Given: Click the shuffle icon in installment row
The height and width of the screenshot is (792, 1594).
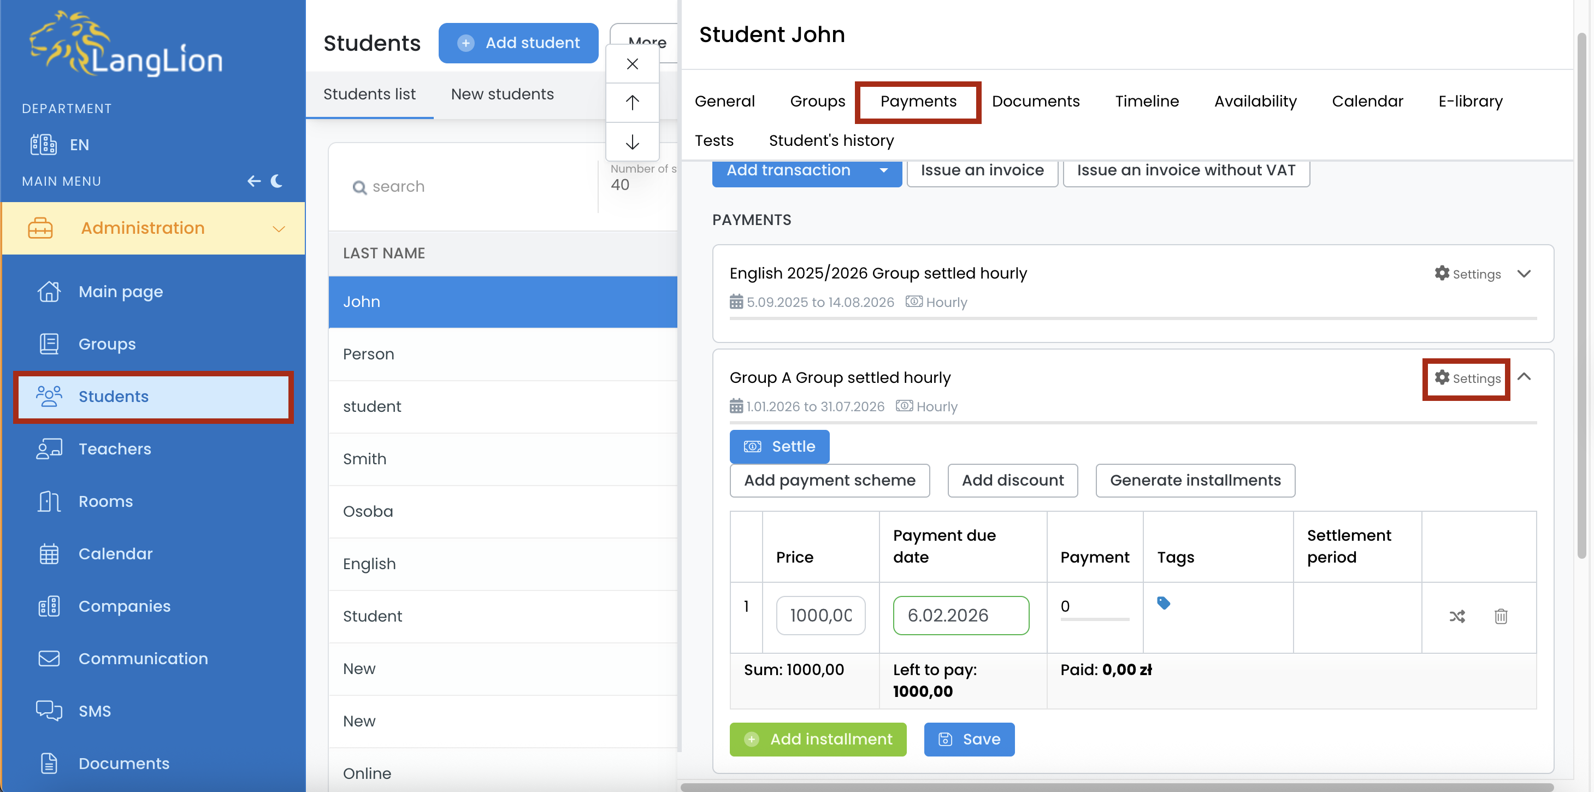Looking at the screenshot, I should pyautogui.click(x=1457, y=616).
